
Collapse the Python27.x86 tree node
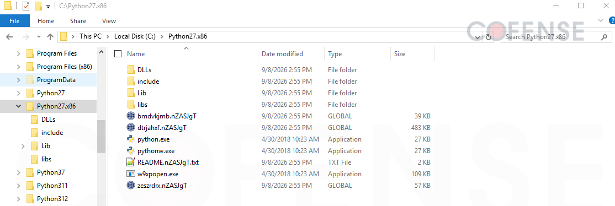click(18, 106)
